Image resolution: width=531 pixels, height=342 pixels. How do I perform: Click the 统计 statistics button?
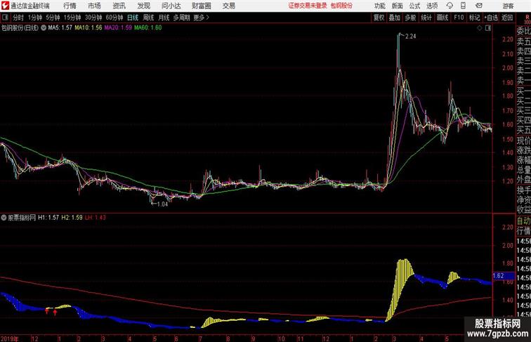[426, 18]
